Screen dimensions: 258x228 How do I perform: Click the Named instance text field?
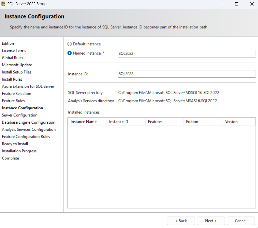tap(187, 53)
